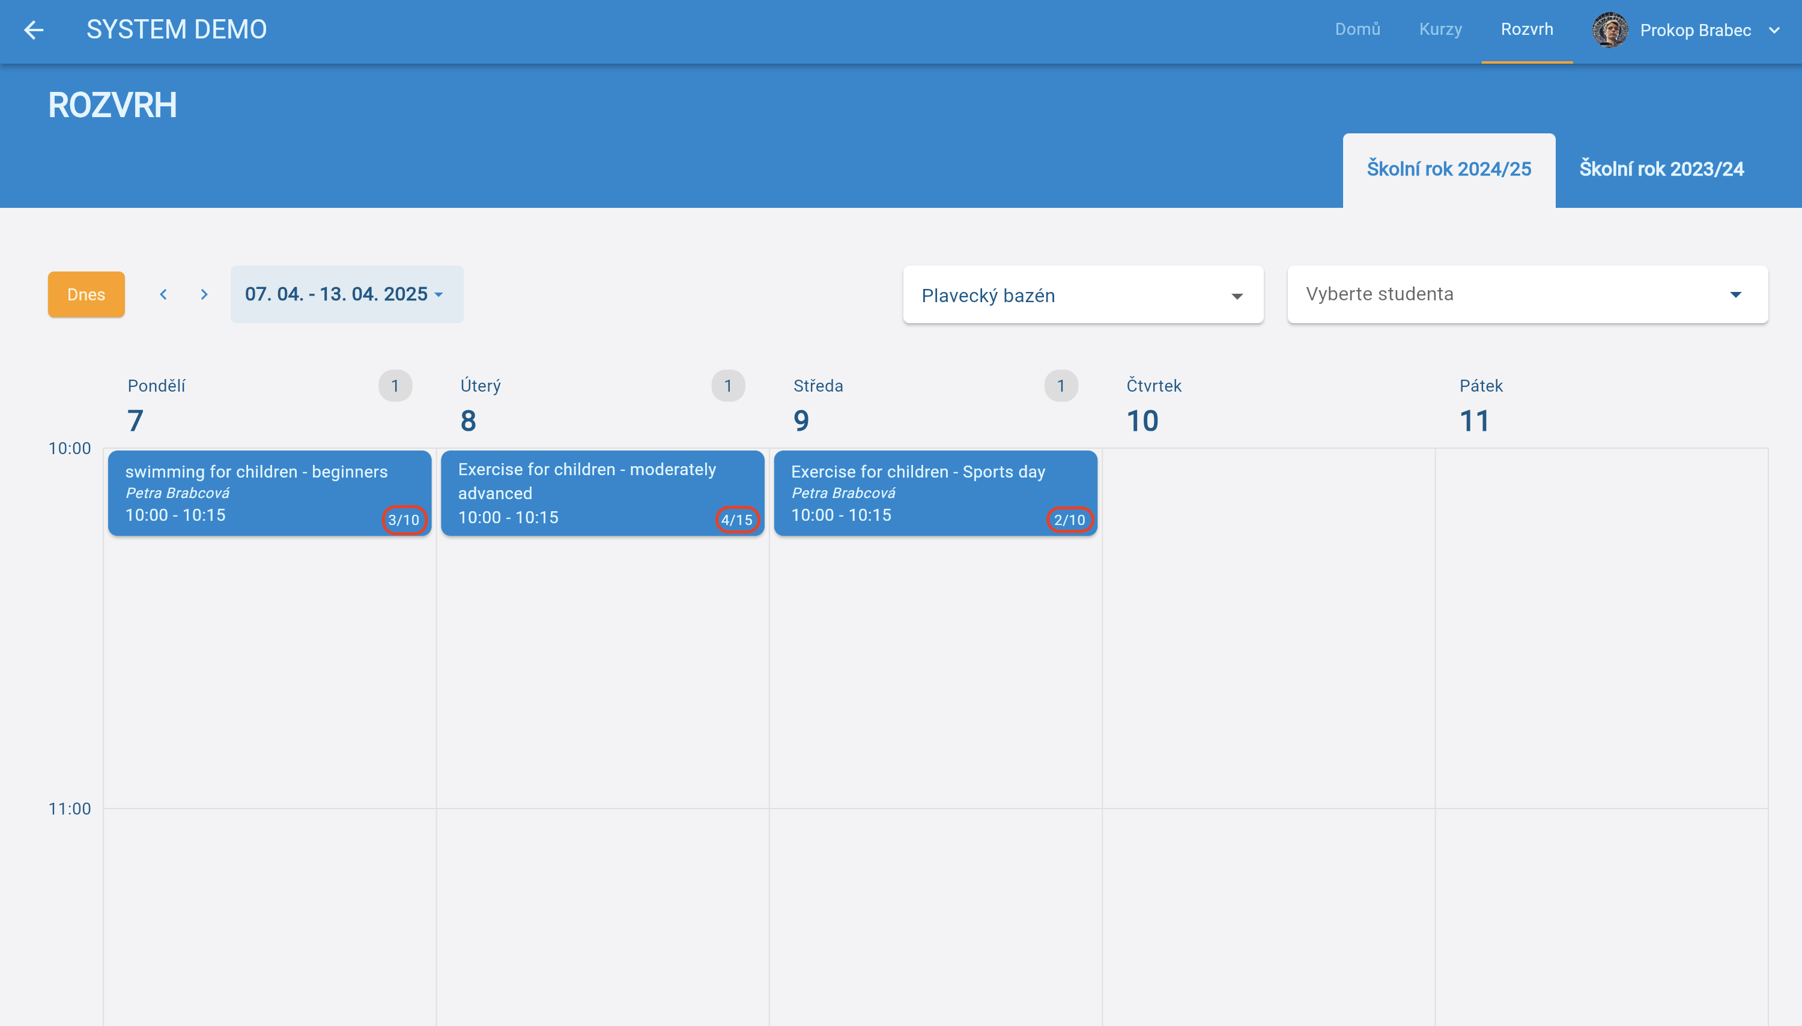The width and height of the screenshot is (1802, 1026).
Task: Open the Plavecký bazén dropdown
Action: click(x=1083, y=296)
